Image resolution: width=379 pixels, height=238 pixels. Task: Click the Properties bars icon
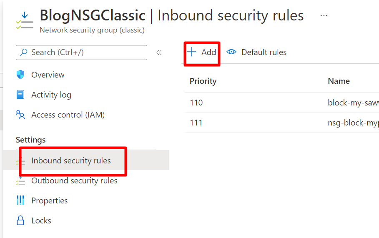coord(20,200)
